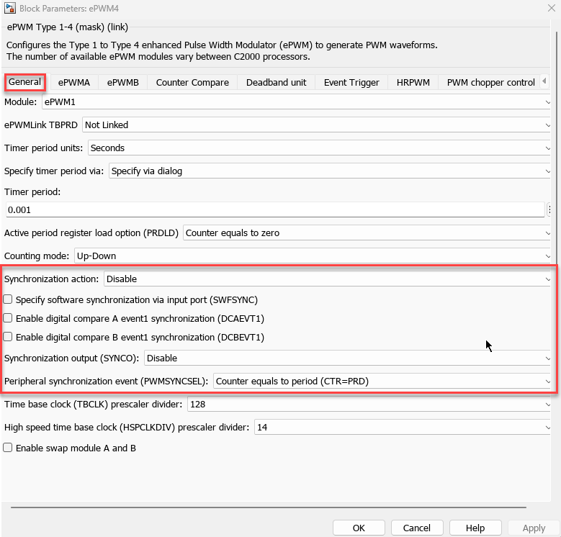Switch to the ePWMB tab

point(122,83)
